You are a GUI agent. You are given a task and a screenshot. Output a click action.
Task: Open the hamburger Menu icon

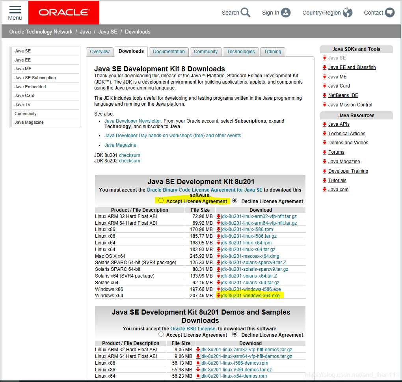[15, 10]
